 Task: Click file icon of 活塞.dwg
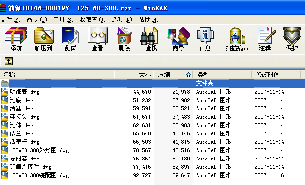pyautogui.click(x=5, y=108)
